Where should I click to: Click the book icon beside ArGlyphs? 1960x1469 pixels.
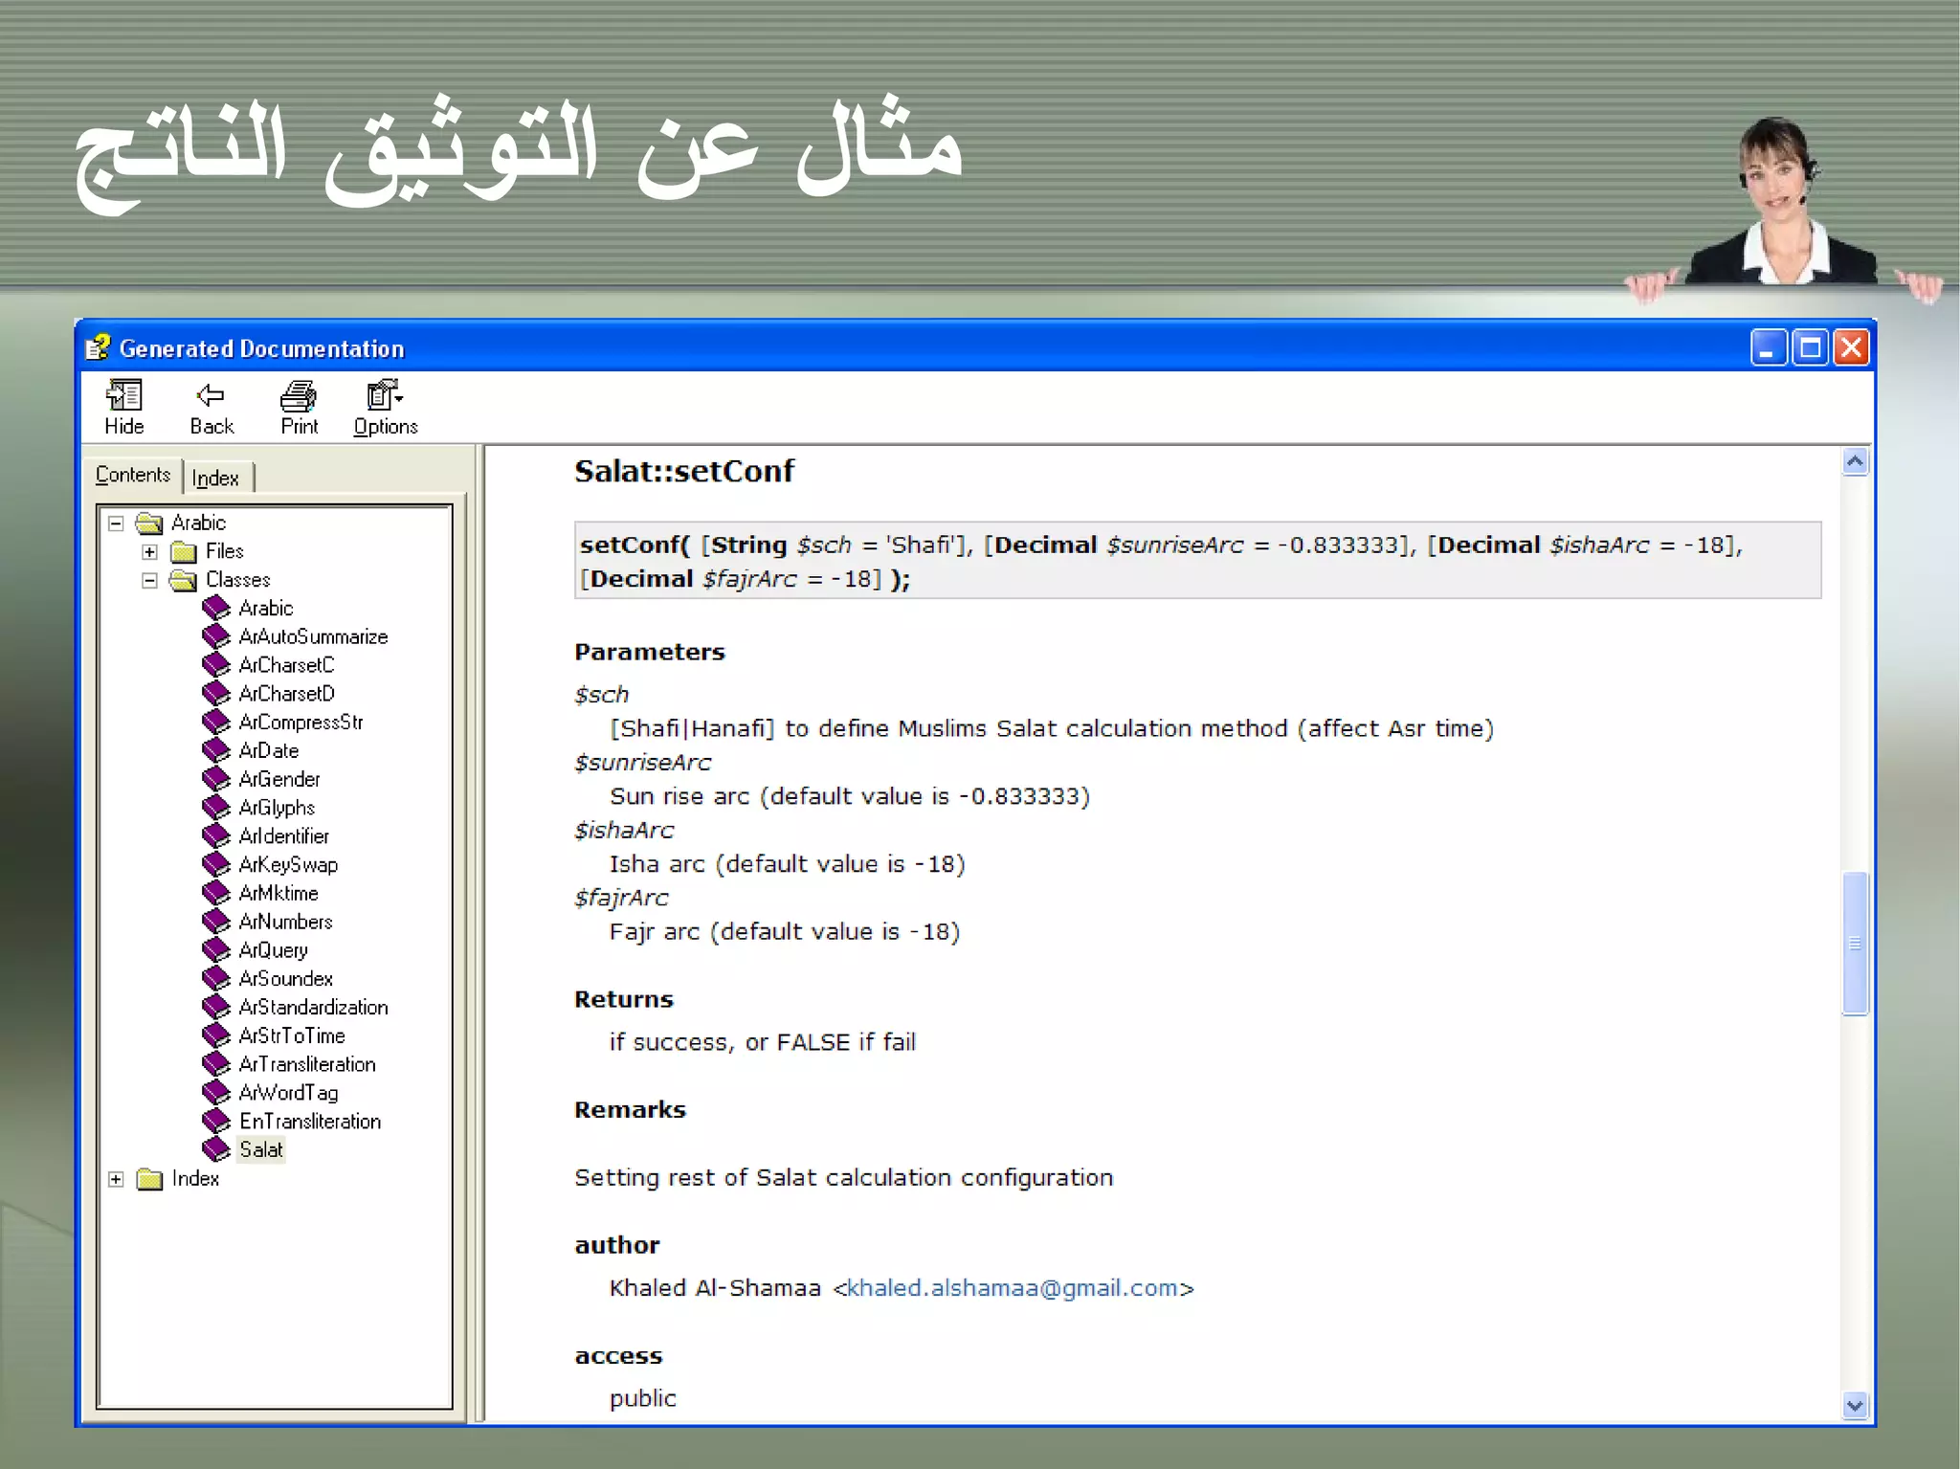216,808
